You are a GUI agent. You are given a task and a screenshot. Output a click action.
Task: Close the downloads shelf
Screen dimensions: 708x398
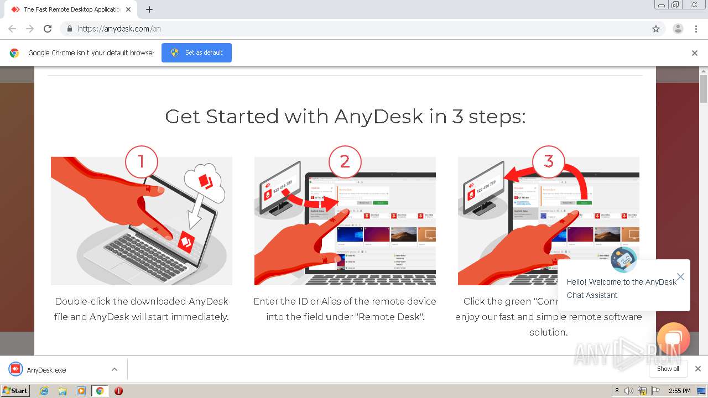[x=698, y=369]
